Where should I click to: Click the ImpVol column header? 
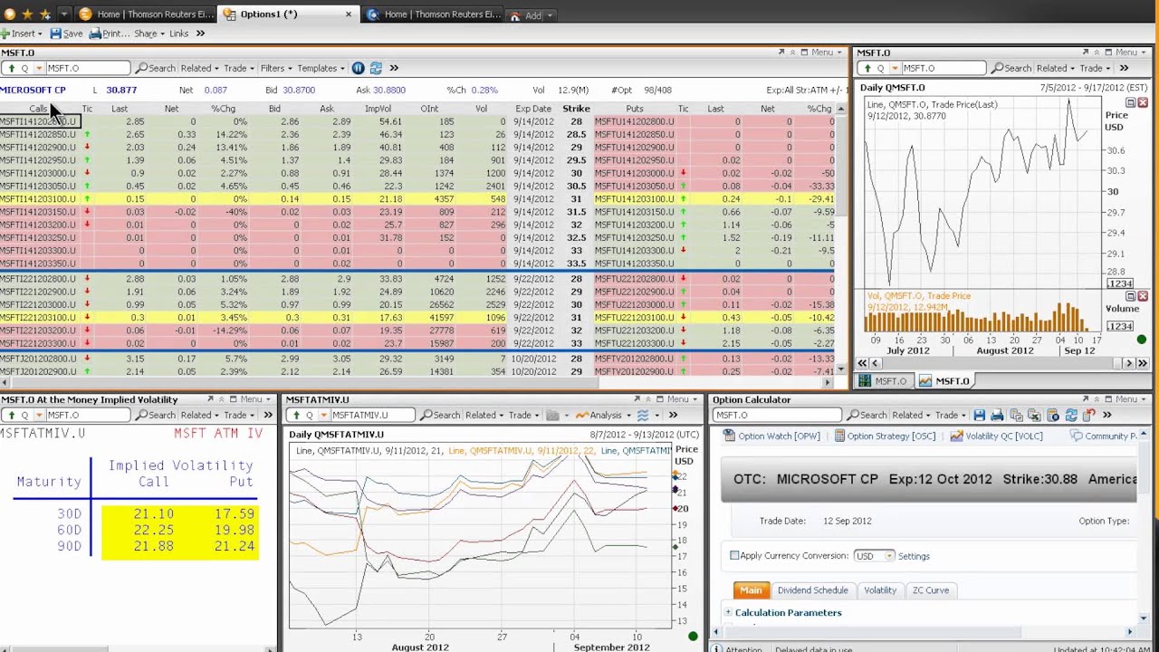pos(378,109)
